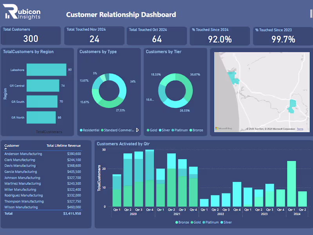Select the Lakeshore bar in region chart

[46, 70]
